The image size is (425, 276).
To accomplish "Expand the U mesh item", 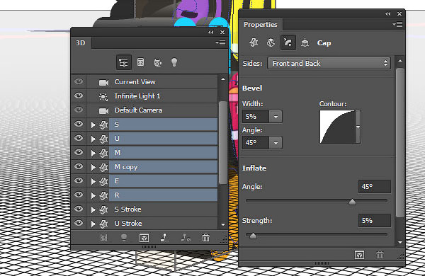I will pyautogui.click(x=93, y=139).
